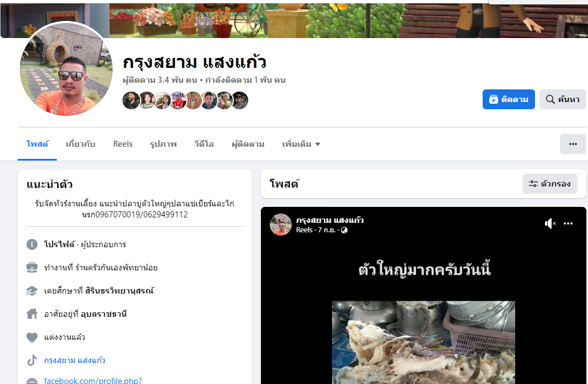The width and height of the screenshot is (588, 384).
Task: Open the profile three-dot more menu
Action: 573,144
